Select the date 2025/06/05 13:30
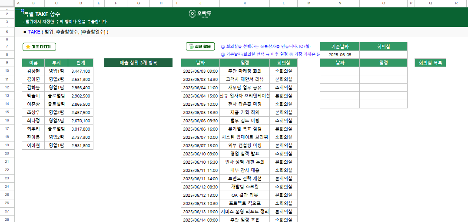468x222 pixels. (x=200, y=113)
